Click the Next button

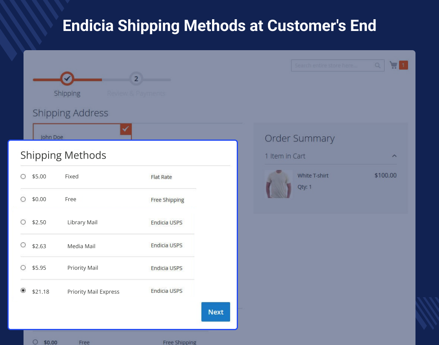(x=216, y=312)
